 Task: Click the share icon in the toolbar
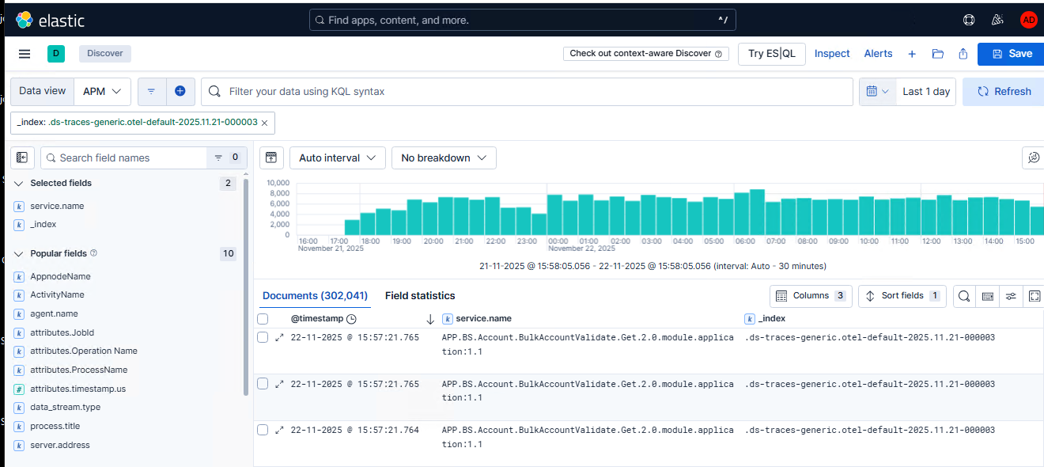coord(963,54)
